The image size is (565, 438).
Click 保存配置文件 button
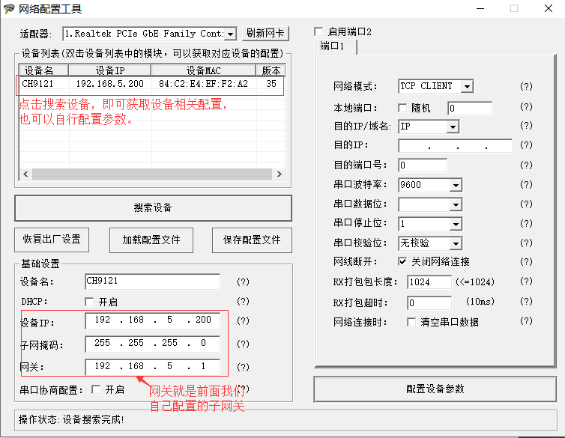[252, 240]
